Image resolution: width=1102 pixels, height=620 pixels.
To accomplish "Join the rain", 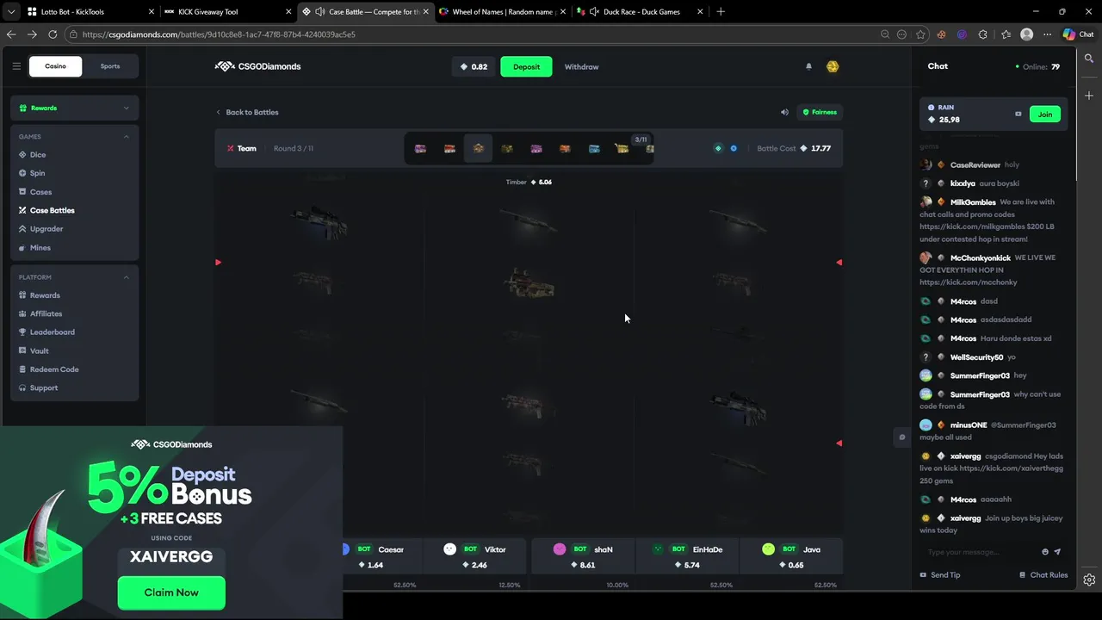I will click(1044, 114).
